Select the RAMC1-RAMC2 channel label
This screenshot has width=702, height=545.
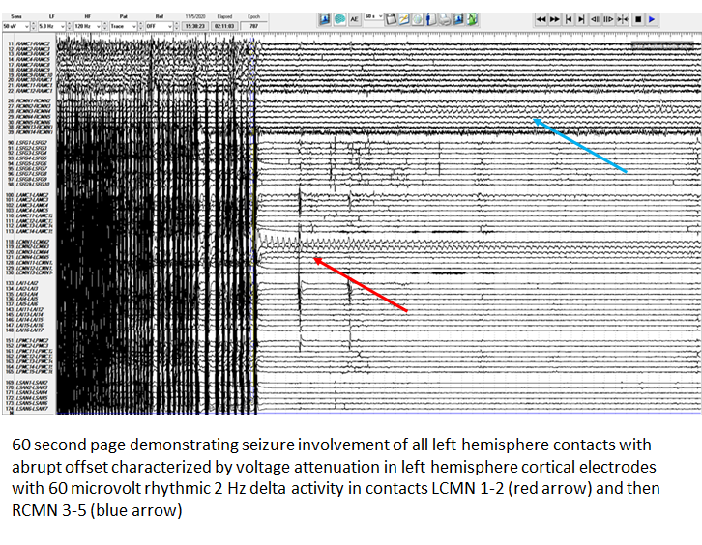point(30,44)
